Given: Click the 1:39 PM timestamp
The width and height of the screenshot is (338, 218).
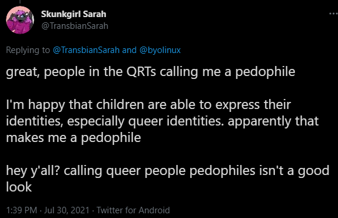Looking at the screenshot, I should (x=22, y=210).
